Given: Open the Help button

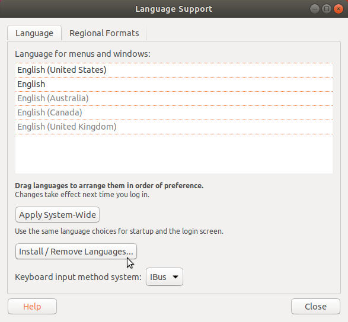Looking at the screenshot, I should click(32, 307).
